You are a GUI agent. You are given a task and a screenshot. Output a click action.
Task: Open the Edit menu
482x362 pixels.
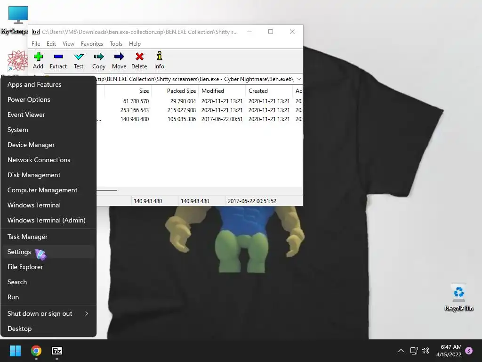coord(51,44)
